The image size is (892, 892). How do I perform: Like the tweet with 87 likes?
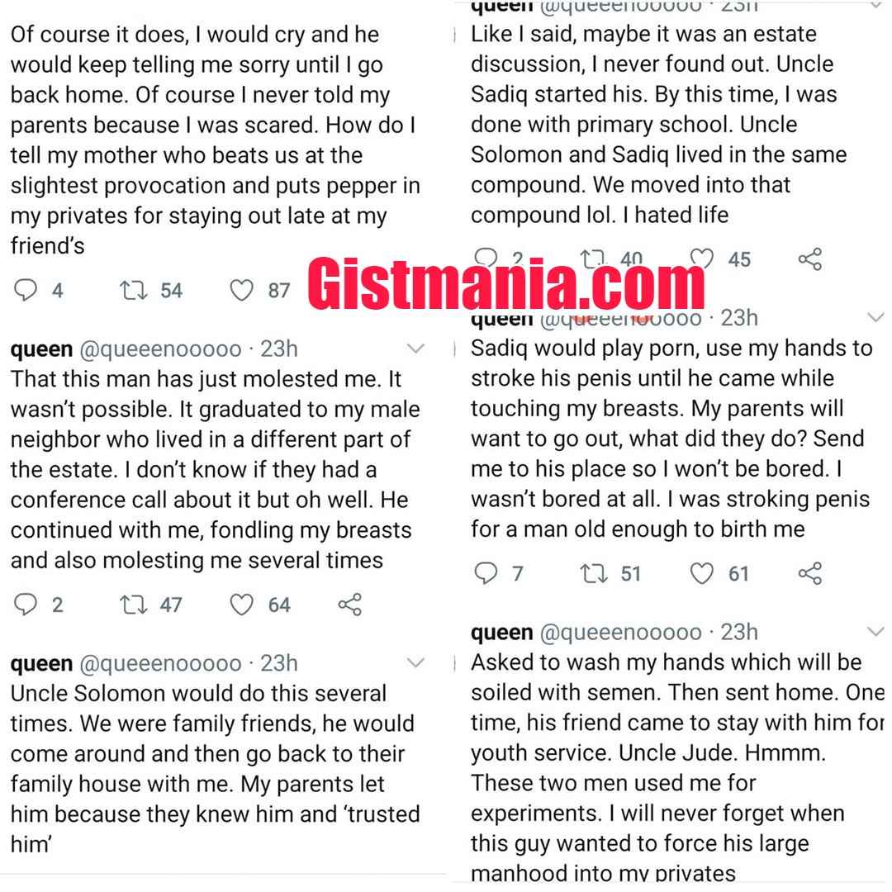(x=241, y=290)
